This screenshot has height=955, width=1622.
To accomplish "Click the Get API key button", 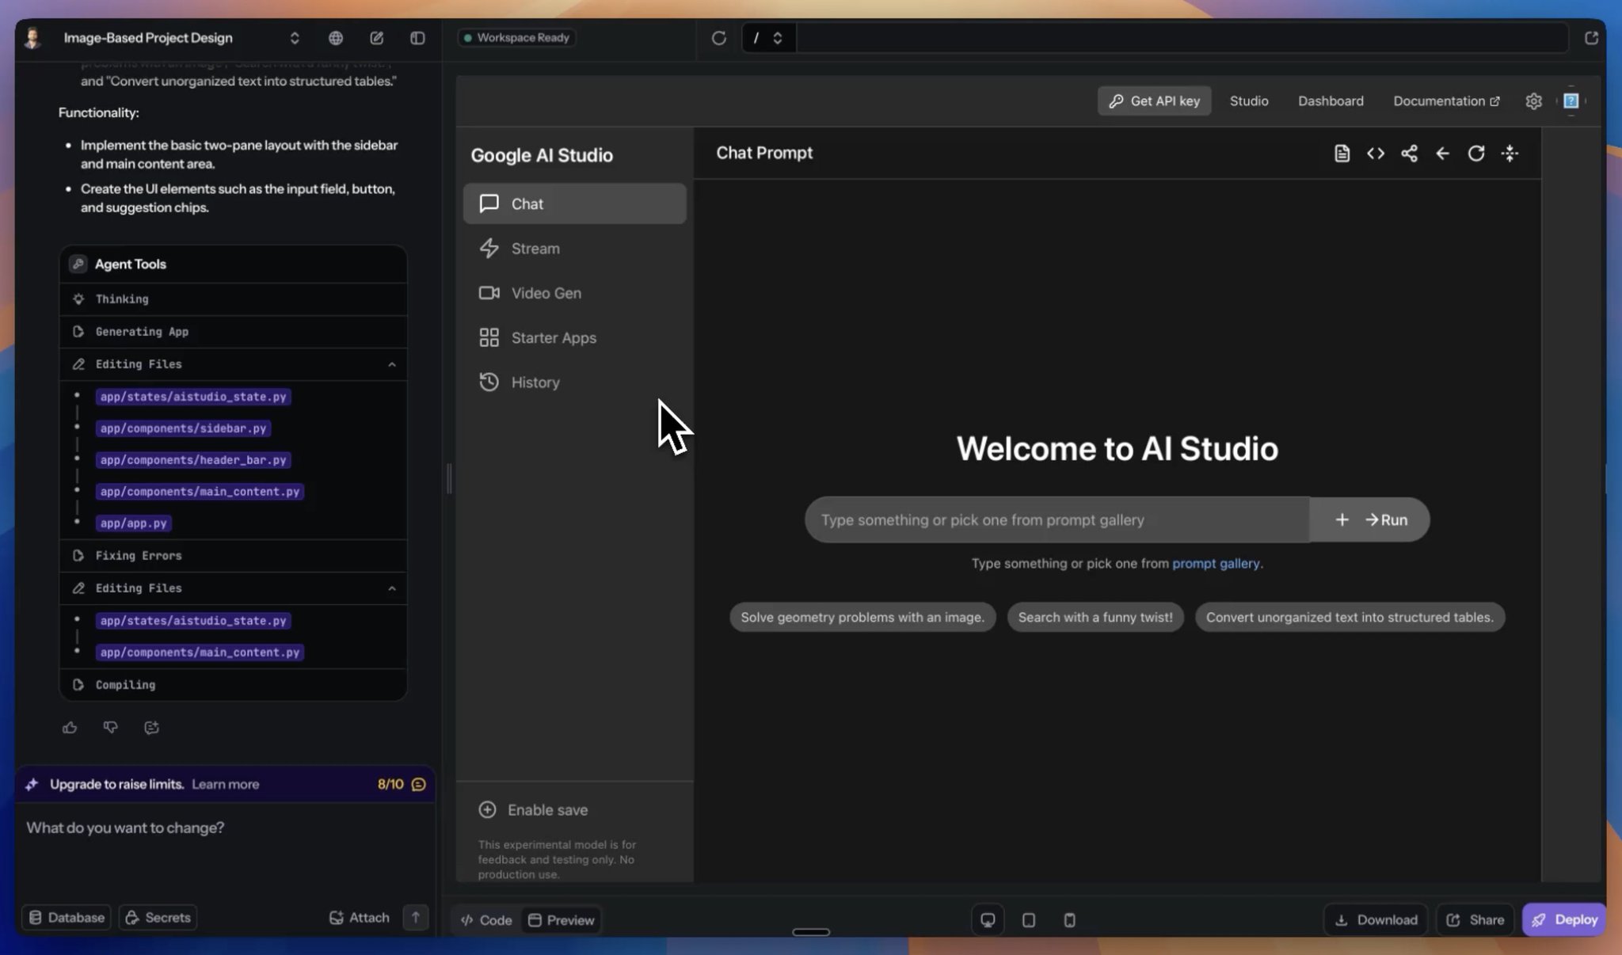I will click(1154, 101).
